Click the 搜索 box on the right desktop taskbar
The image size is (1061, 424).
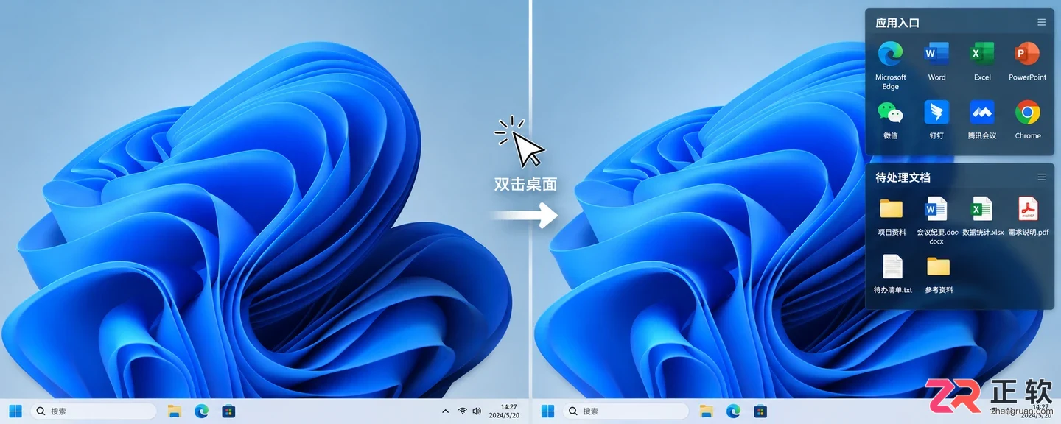pos(626,411)
